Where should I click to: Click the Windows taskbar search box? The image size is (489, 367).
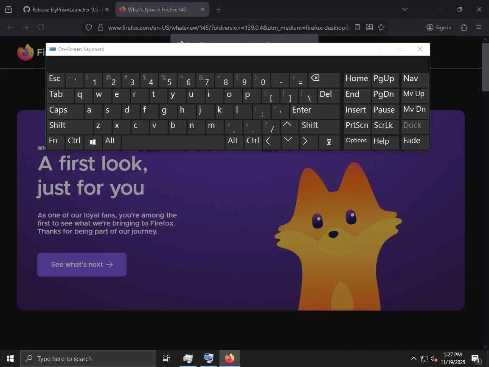point(88,359)
